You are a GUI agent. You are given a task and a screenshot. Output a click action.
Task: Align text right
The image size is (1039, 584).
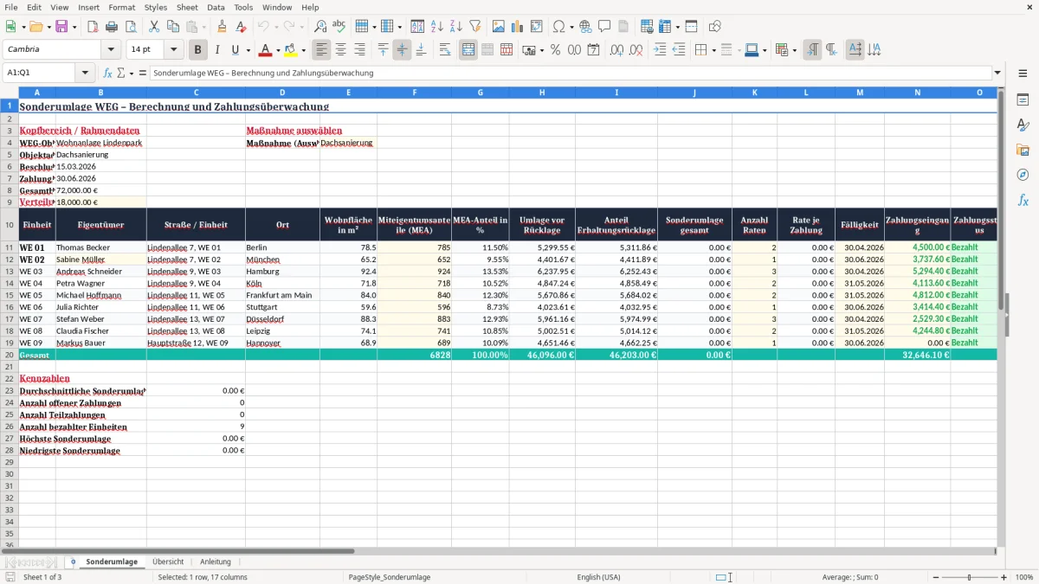(x=359, y=50)
